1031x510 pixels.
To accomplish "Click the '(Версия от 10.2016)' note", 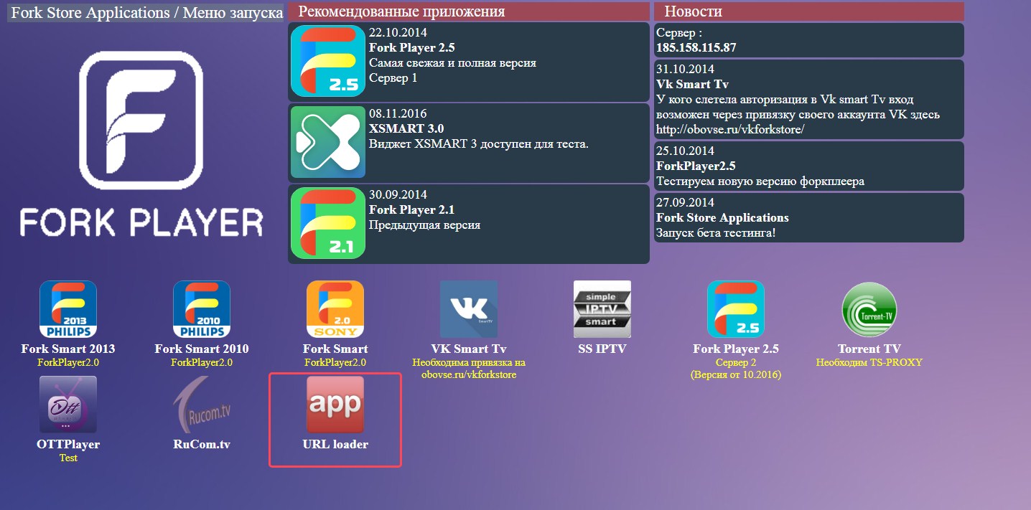I will point(736,375).
